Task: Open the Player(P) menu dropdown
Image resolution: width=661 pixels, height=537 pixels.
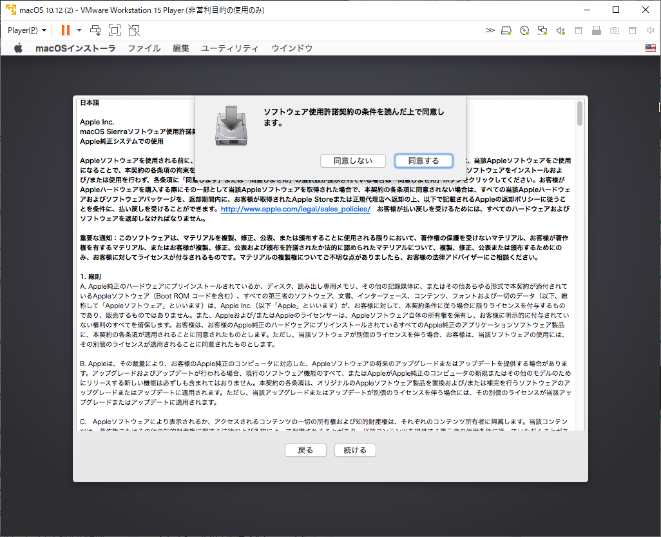Action: (27, 30)
